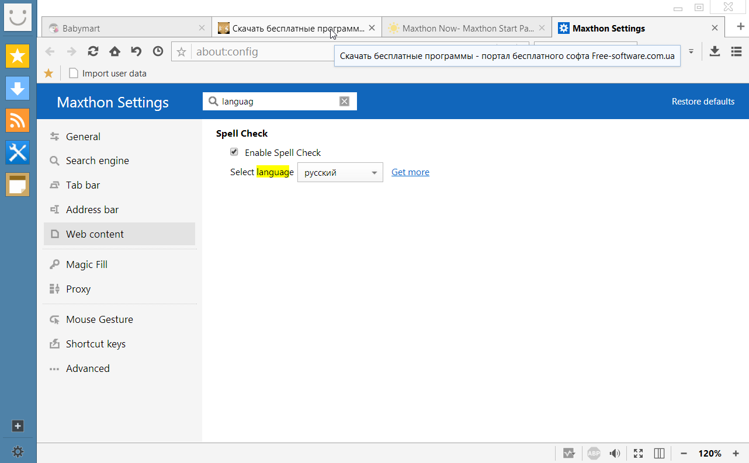
Task: Toggle Enable Spell Check checkbox
Action: tap(234, 152)
